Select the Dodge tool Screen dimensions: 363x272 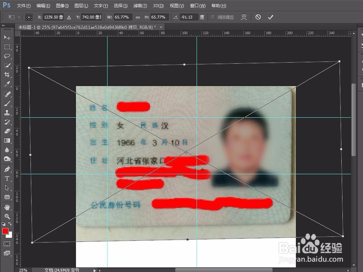tap(7, 159)
